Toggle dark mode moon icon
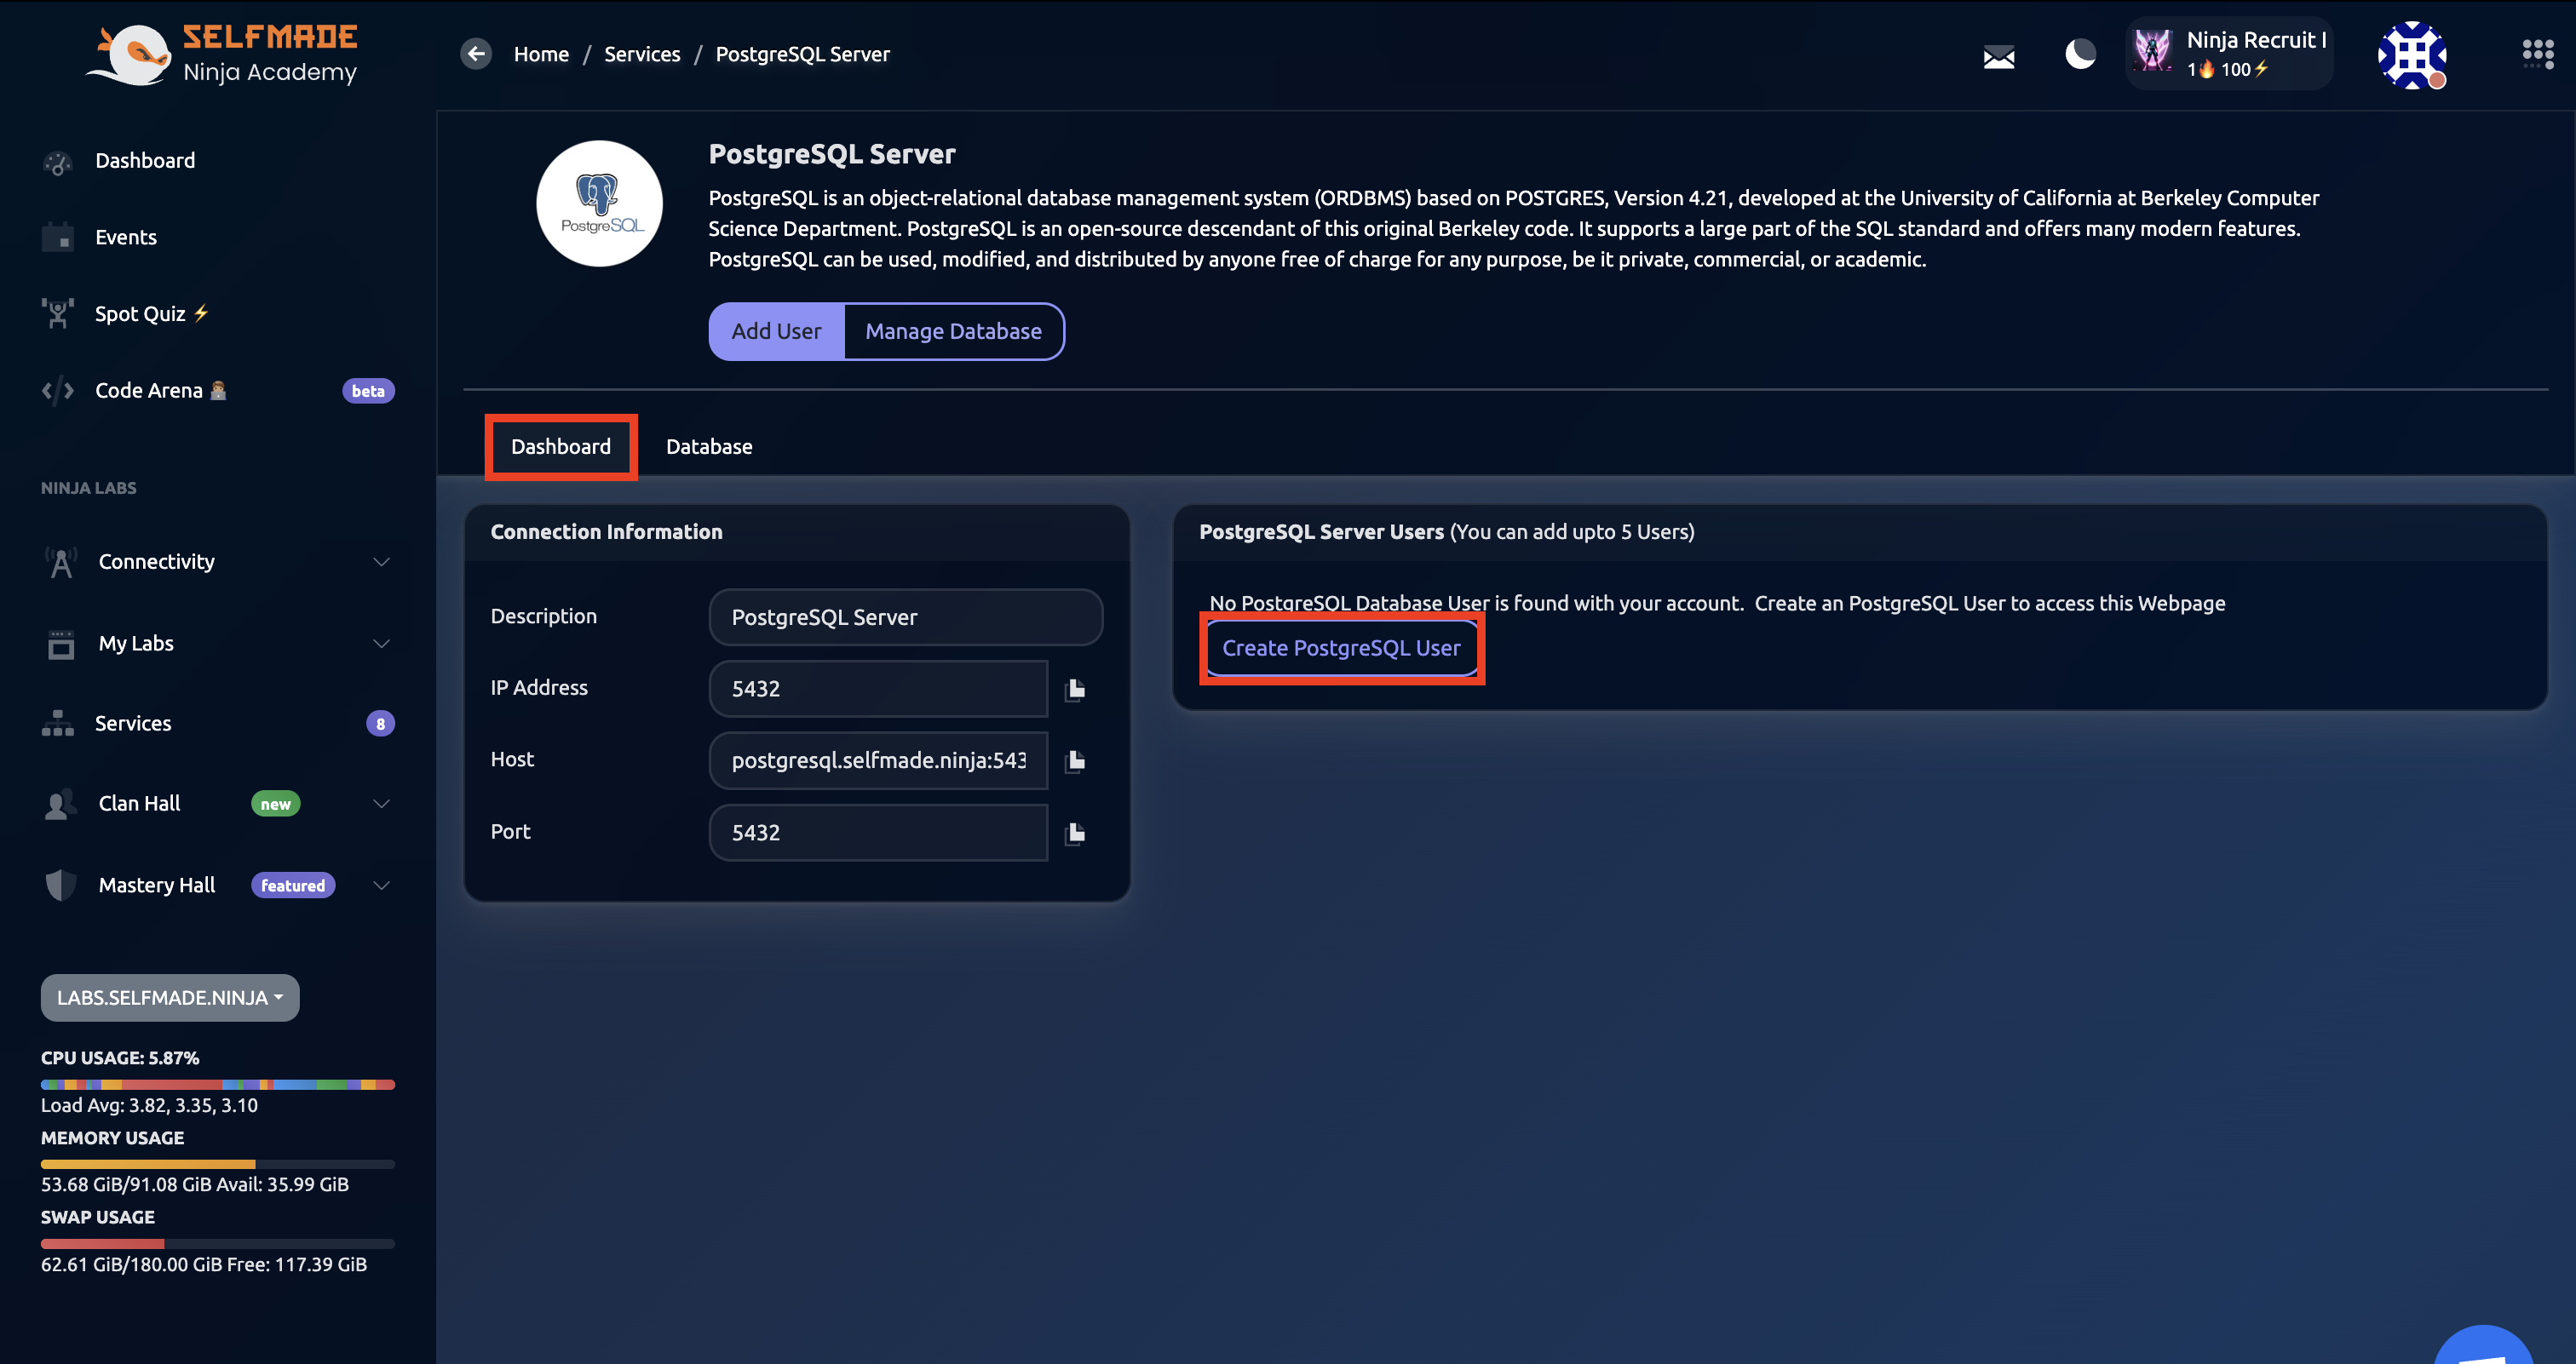This screenshot has height=1364, width=2576. [2080, 54]
